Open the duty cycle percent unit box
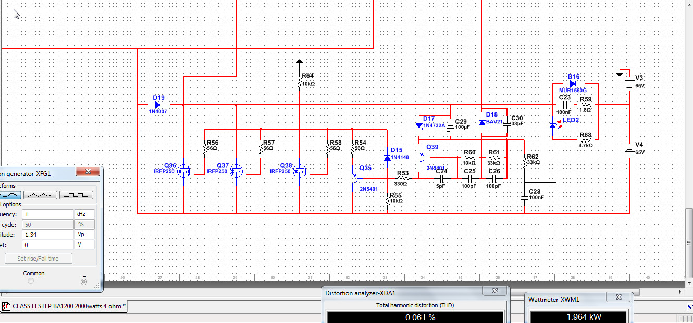This screenshot has width=693, height=323. tap(84, 224)
